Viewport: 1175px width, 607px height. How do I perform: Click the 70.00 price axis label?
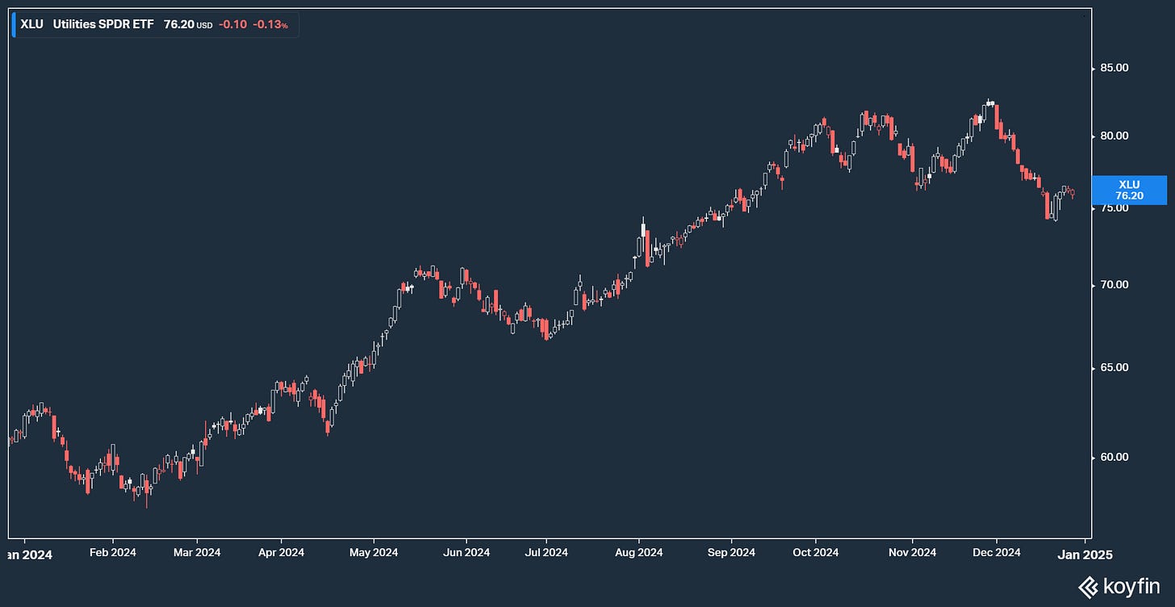click(x=1116, y=285)
